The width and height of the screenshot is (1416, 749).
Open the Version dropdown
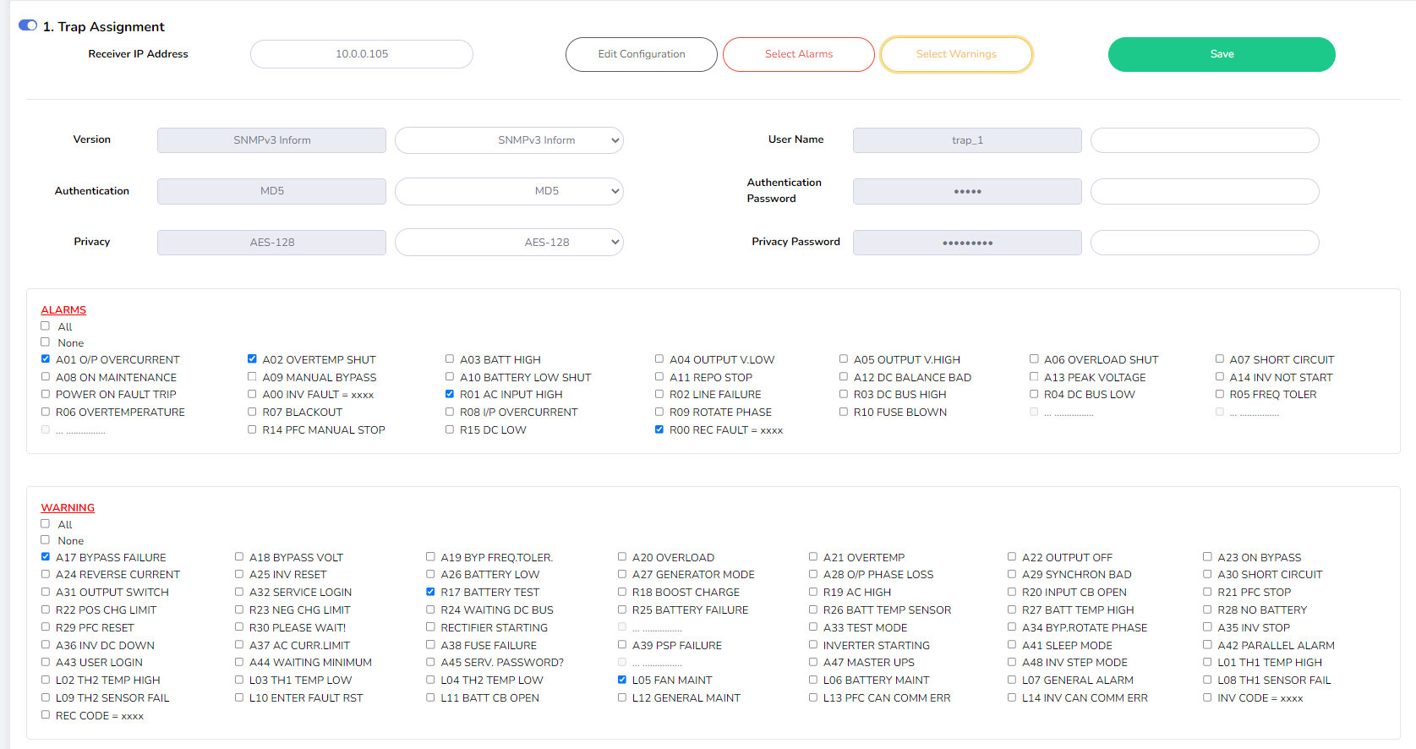(509, 140)
